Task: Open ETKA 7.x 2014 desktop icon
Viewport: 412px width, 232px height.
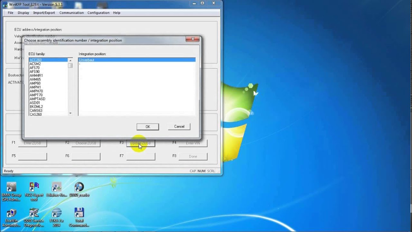Action: pos(56,217)
